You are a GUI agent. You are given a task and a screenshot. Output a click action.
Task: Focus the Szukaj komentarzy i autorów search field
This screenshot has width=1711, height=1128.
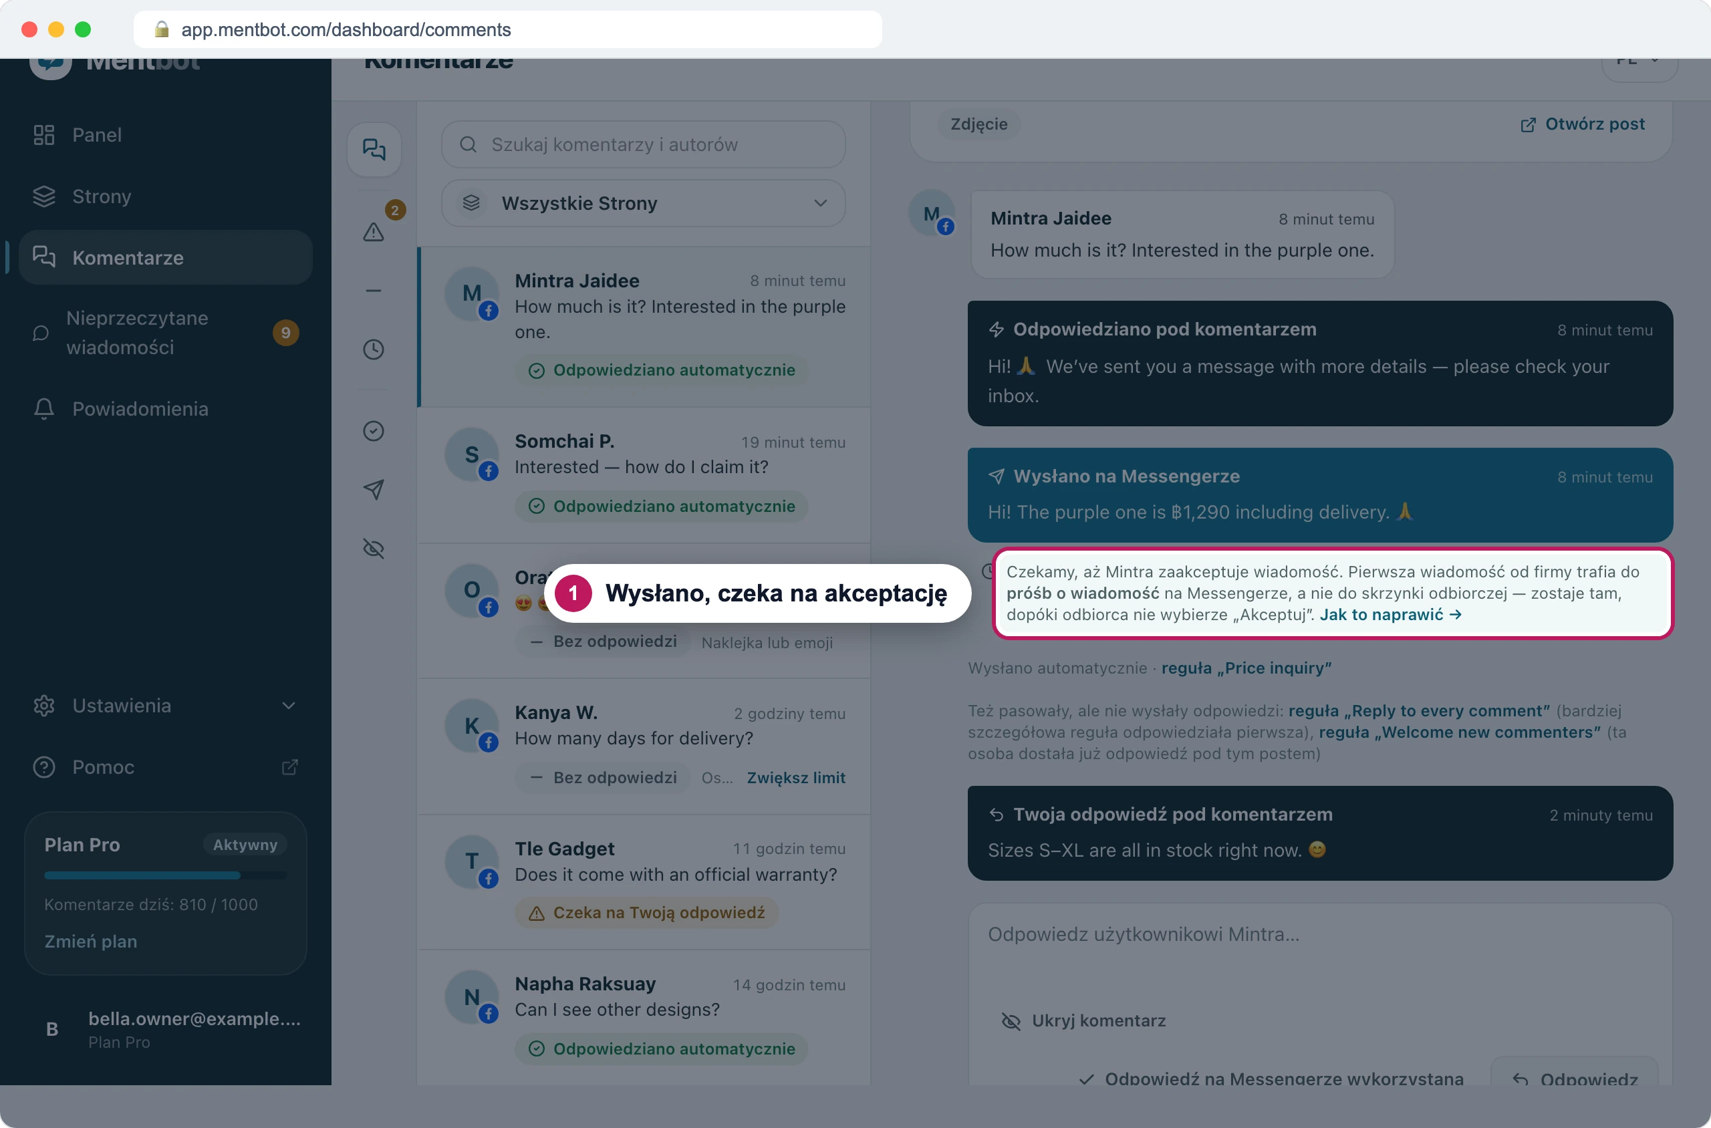pyautogui.click(x=643, y=144)
